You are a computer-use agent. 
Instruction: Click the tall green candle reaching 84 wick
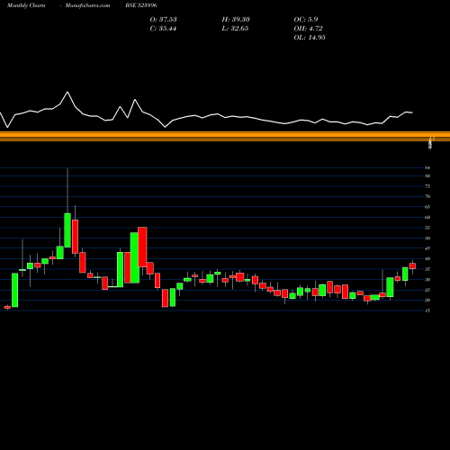[67, 230]
